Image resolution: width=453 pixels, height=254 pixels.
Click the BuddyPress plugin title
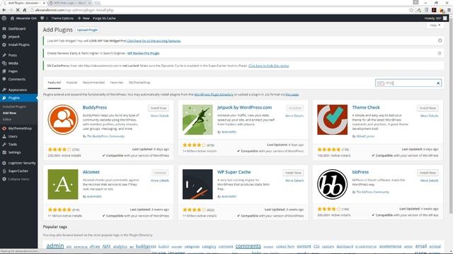tap(95, 107)
